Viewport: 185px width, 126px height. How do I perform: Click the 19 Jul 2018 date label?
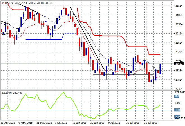[x=133, y=123]
